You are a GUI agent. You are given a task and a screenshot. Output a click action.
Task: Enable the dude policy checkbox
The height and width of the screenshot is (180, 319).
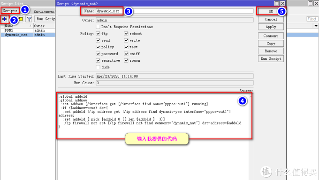(x=98, y=67)
